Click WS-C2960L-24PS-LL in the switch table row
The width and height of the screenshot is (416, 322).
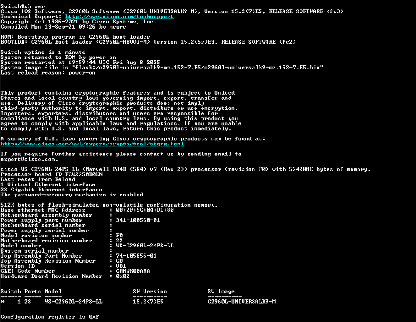coord(74,302)
